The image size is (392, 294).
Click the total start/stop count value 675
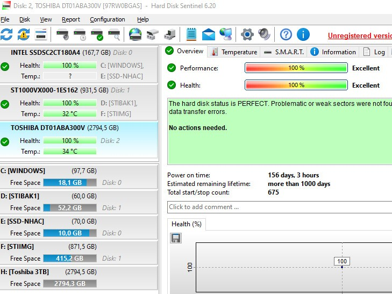pyautogui.click(x=273, y=192)
